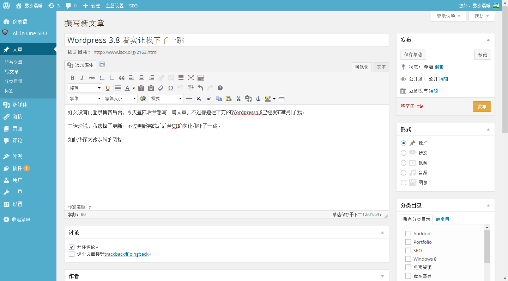This screenshot has width=508, height=281.
Task: Open editor help question mark icon
Action: click(x=220, y=88)
